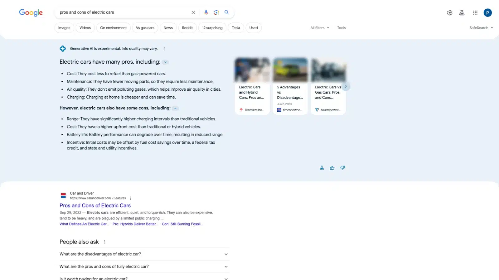Select the Tesla filter chip
The height and width of the screenshot is (280, 499).
click(x=236, y=28)
